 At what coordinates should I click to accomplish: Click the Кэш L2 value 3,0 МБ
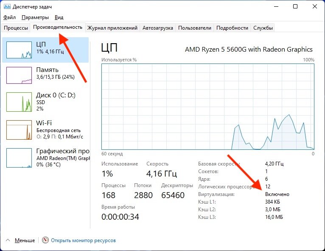(x=272, y=210)
